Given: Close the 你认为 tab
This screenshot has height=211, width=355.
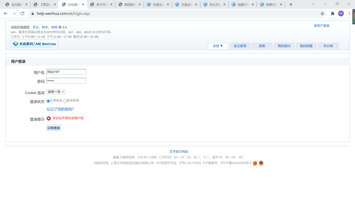Looking at the screenshot, I should (224, 4).
